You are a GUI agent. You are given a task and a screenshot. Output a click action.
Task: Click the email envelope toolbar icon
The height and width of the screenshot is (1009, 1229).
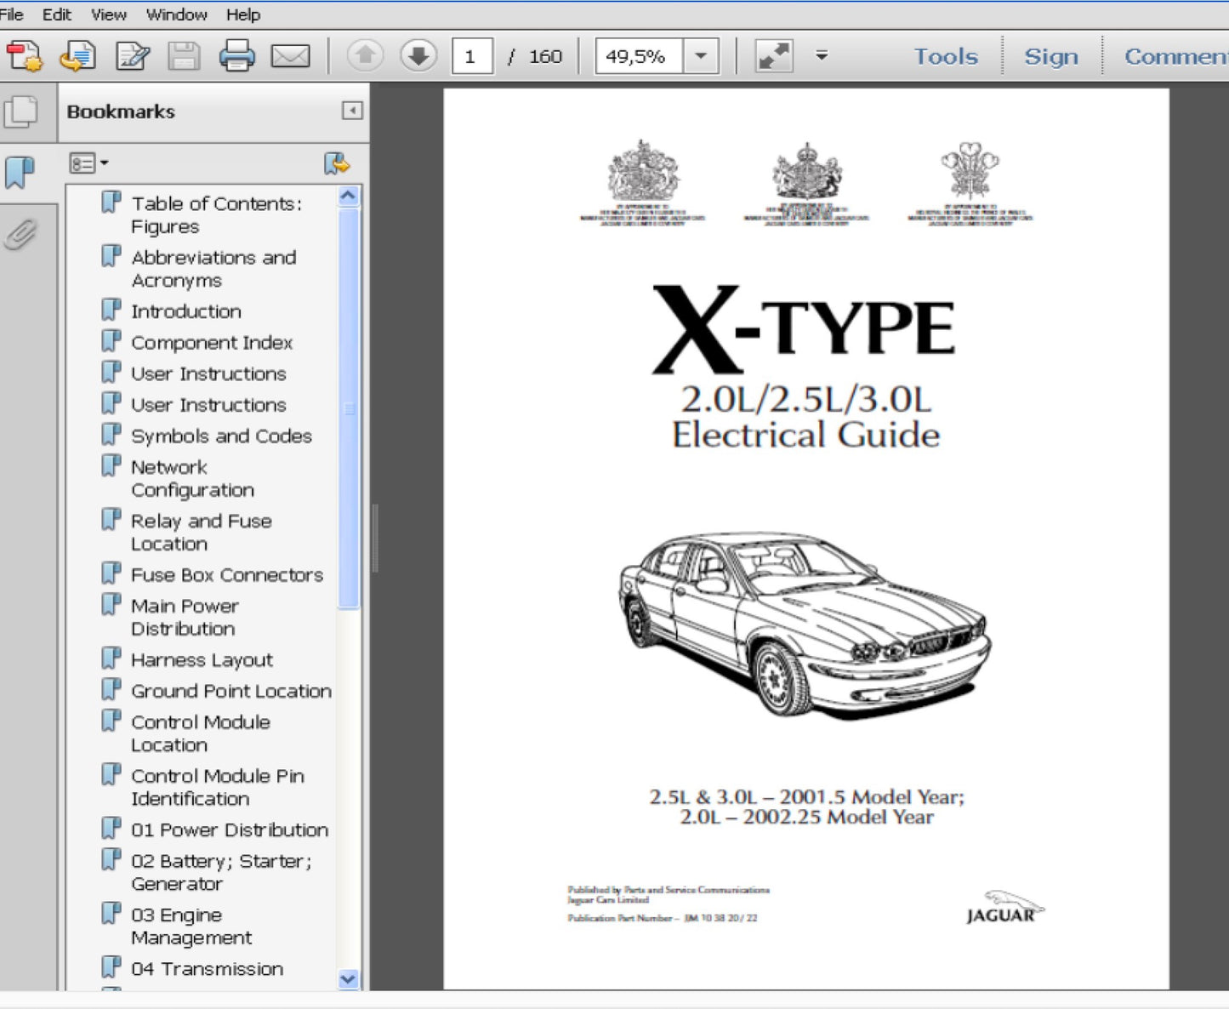point(290,56)
